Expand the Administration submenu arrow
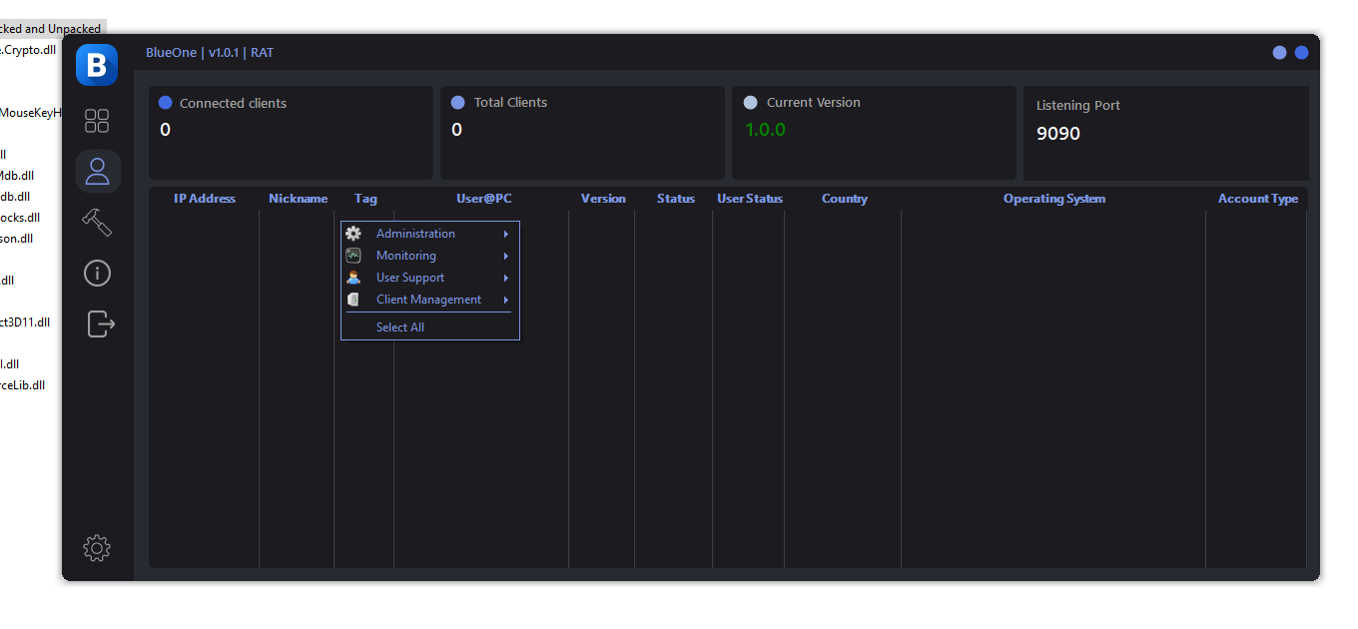 (507, 233)
